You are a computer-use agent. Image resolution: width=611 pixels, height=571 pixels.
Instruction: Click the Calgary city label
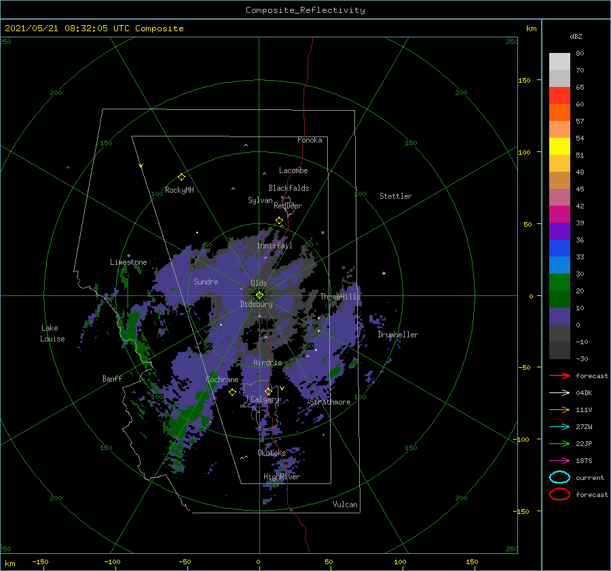[x=265, y=399]
